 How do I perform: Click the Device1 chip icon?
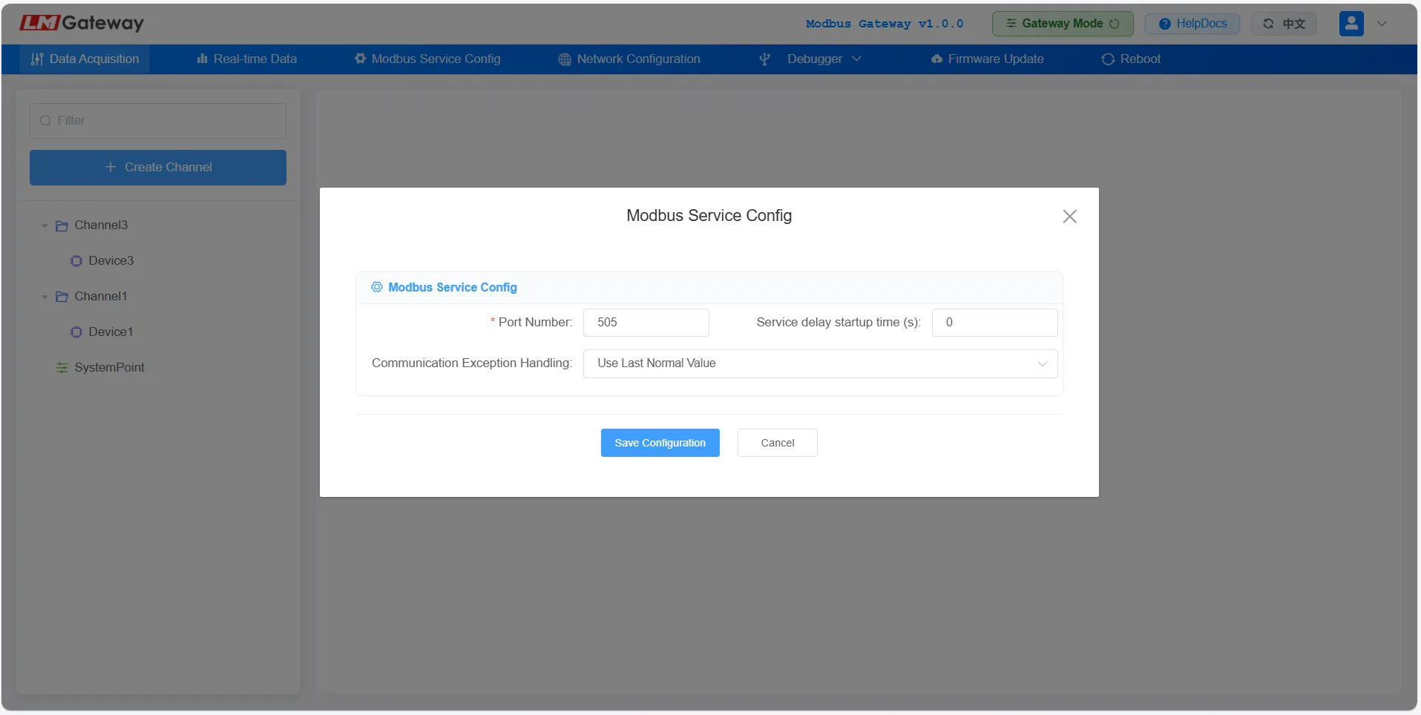pos(76,332)
